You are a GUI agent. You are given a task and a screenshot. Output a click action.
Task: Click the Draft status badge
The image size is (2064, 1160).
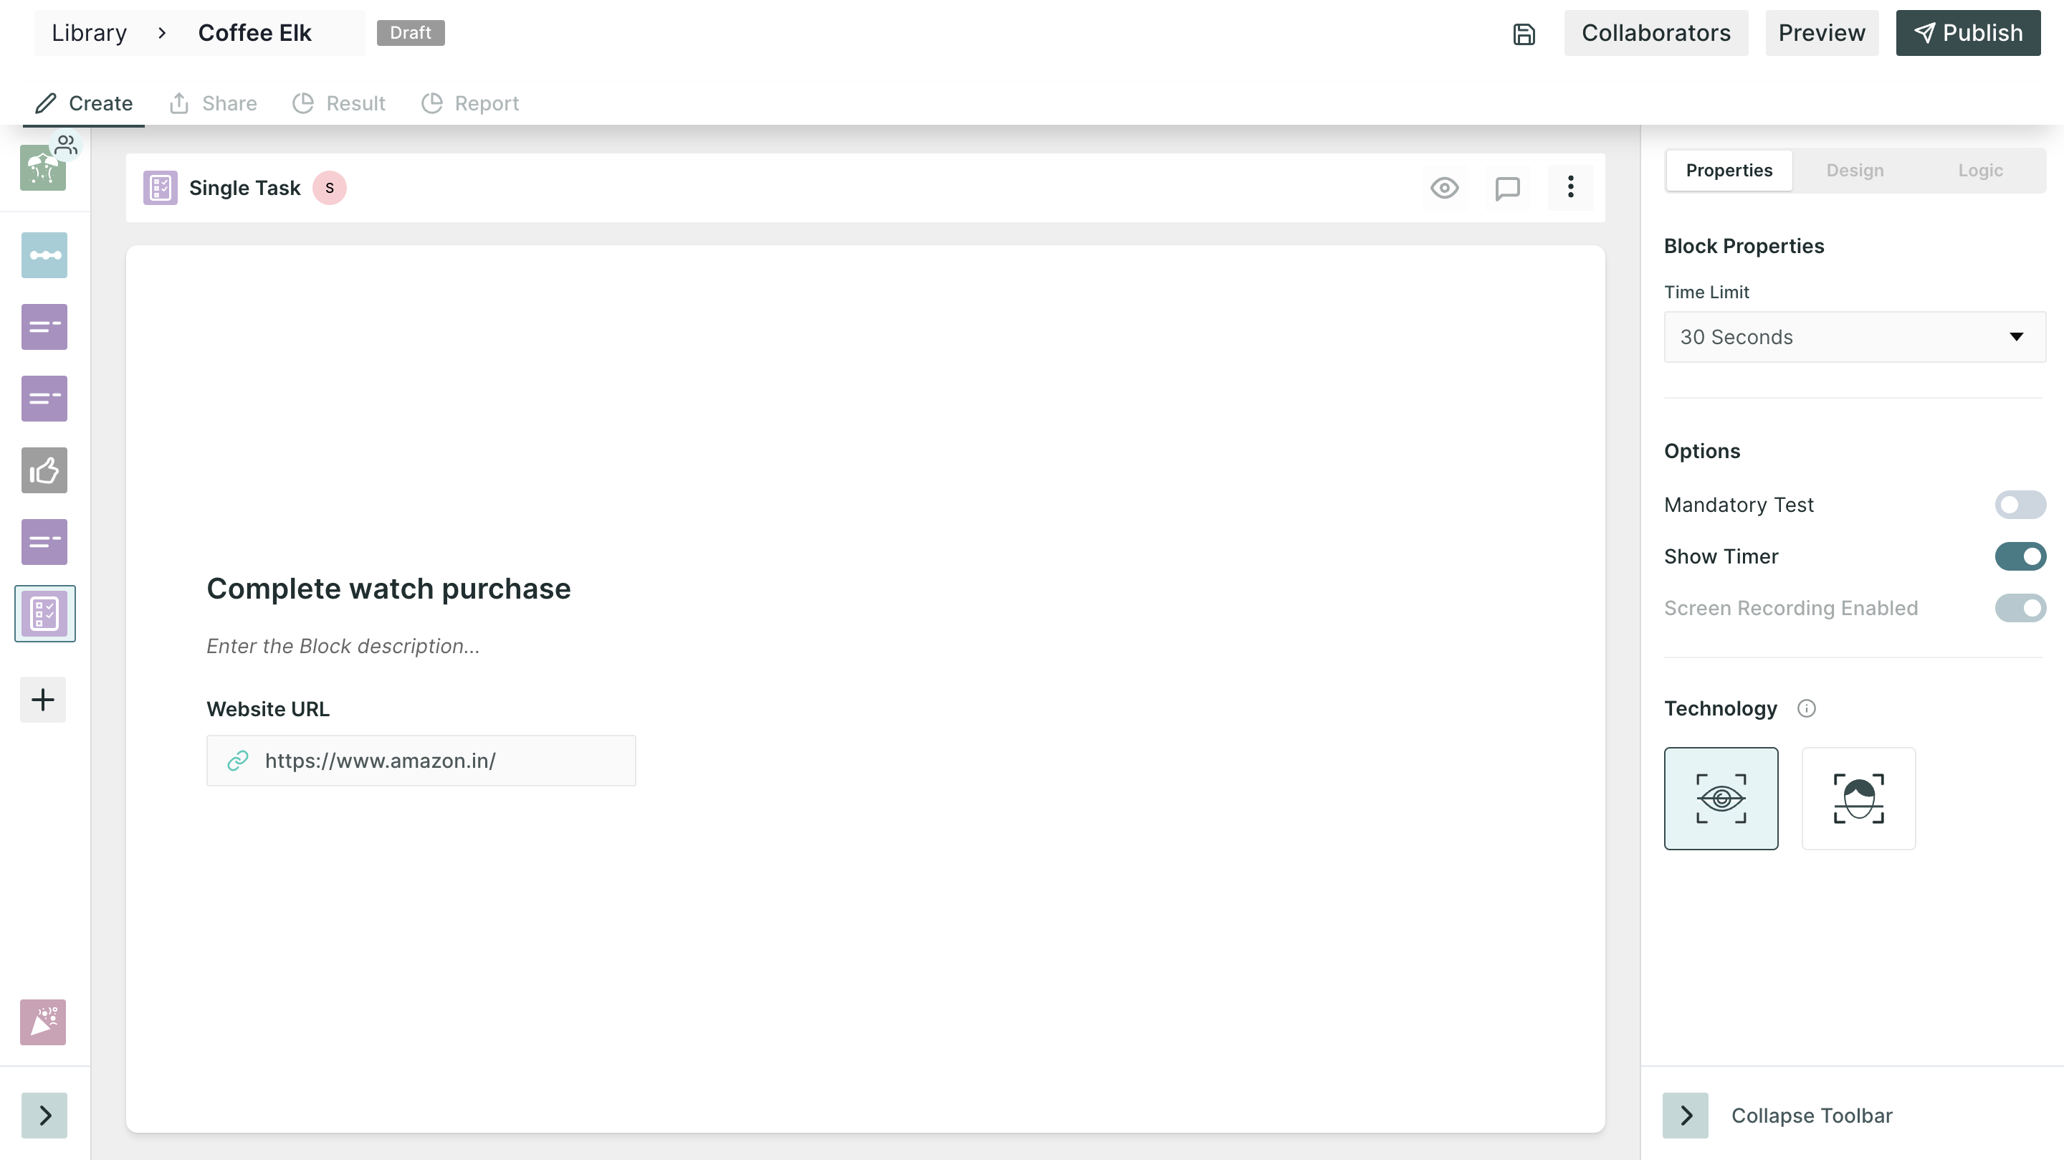pyautogui.click(x=410, y=34)
